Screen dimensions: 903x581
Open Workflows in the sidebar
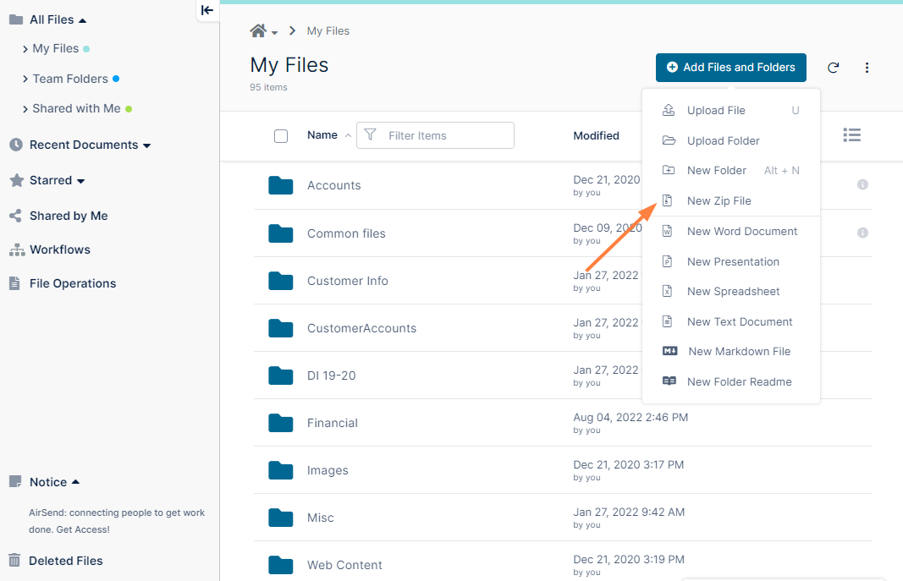tap(59, 249)
